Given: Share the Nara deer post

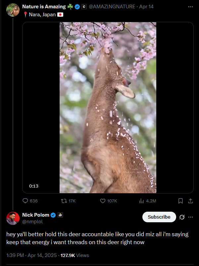Looking at the screenshot, I should 190,201.
